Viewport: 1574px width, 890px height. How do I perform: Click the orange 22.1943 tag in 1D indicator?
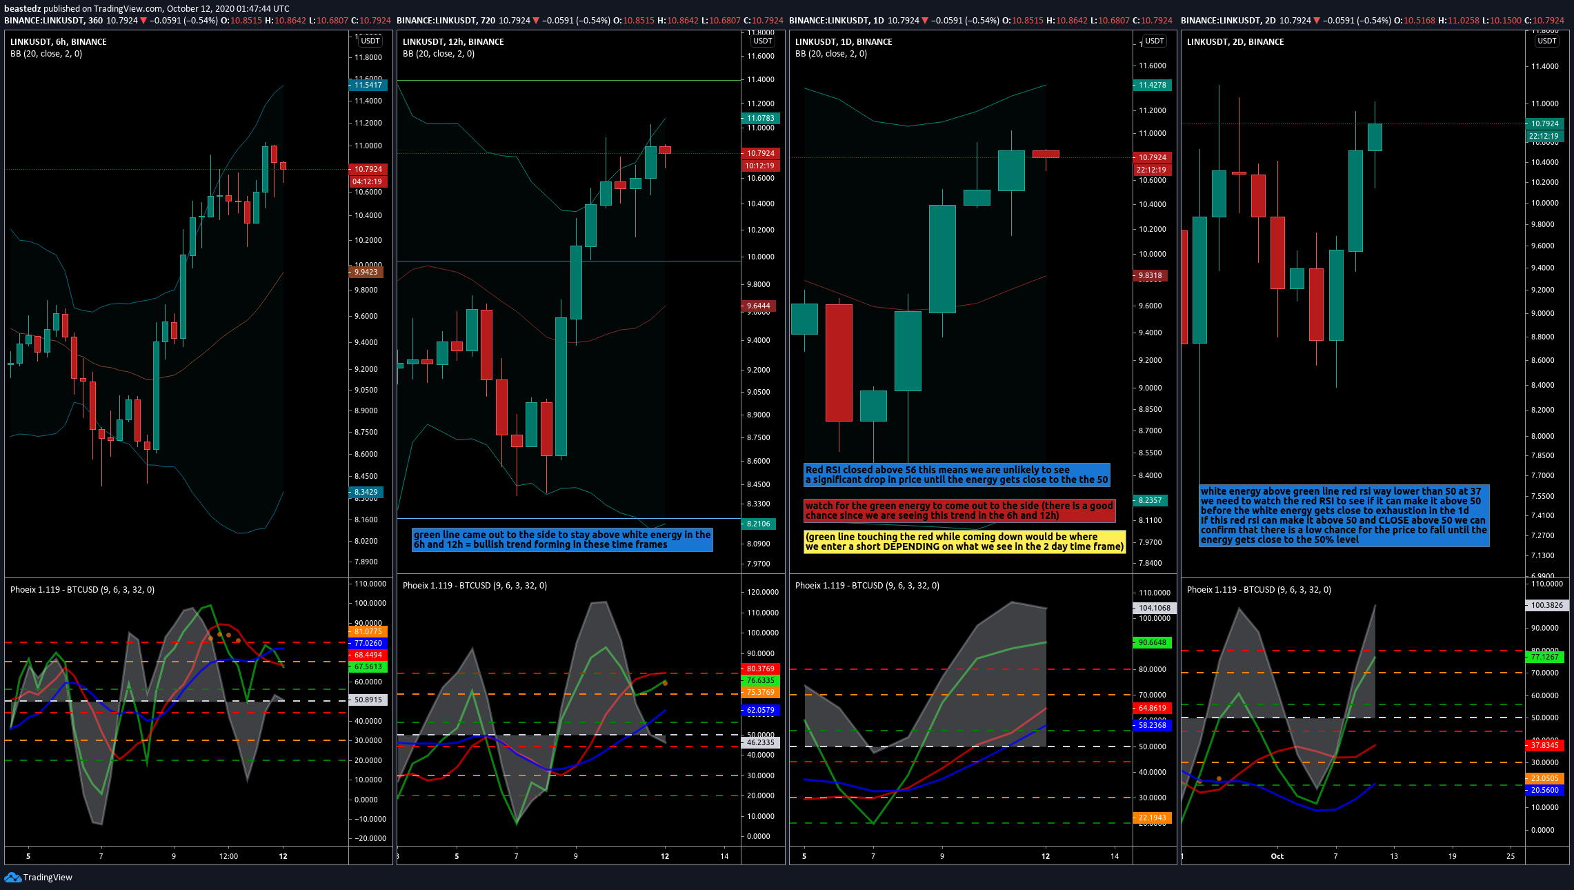[1153, 818]
